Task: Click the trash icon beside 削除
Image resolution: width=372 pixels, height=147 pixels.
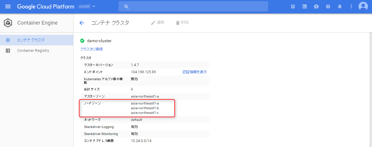Action: click(178, 23)
